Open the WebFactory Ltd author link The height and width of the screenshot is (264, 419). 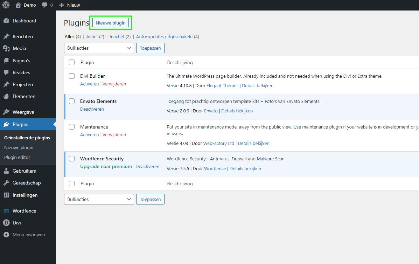(x=218, y=143)
